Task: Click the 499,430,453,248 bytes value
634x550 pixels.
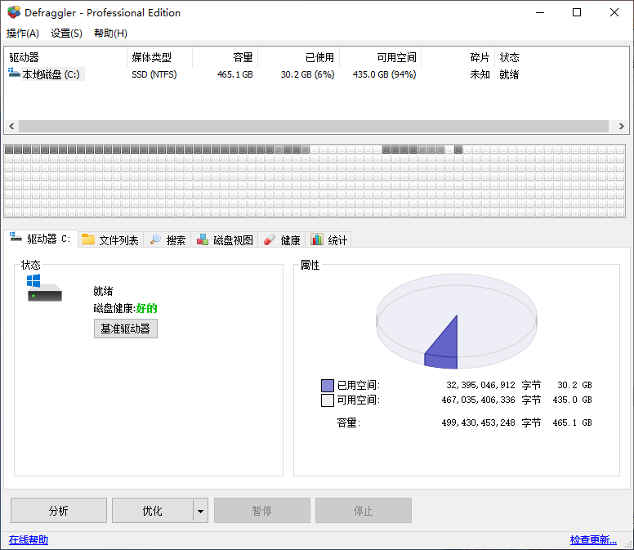Action: (x=478, y=423)
